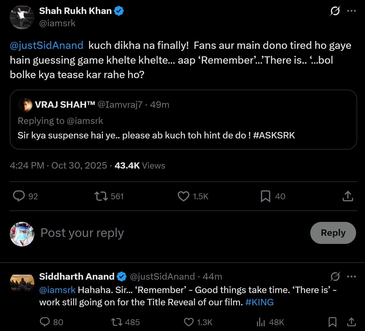
Task: Click Shah Rukh Khan's profile picture
Action: tap(22, 17)
